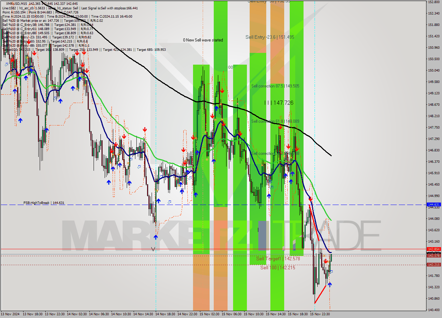The image size is (442, 318).
Task: Click the 140.400 price axis label
Action: (434, 310)
